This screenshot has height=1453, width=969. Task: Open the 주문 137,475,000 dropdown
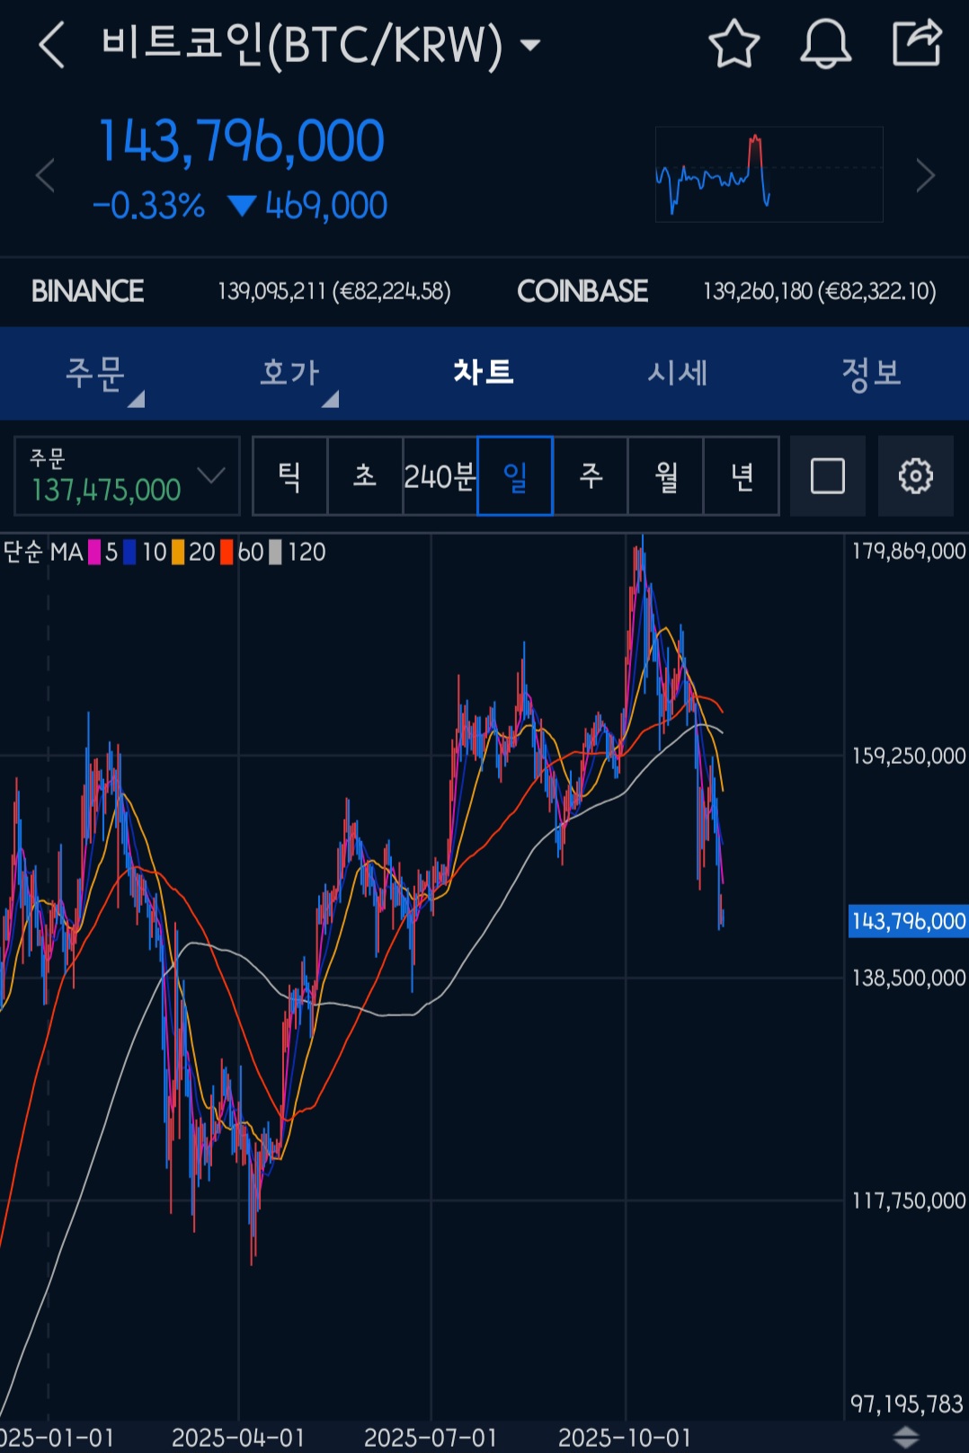coord(127,476)
